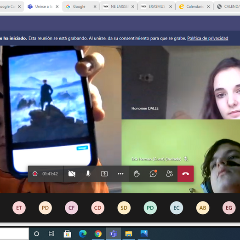Open Photos app from taskbar
This screenshot has width=240, height=240.
(144, 234)
